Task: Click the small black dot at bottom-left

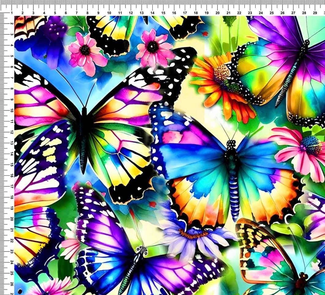Action: pyautogui.click(x=20, y=290)
